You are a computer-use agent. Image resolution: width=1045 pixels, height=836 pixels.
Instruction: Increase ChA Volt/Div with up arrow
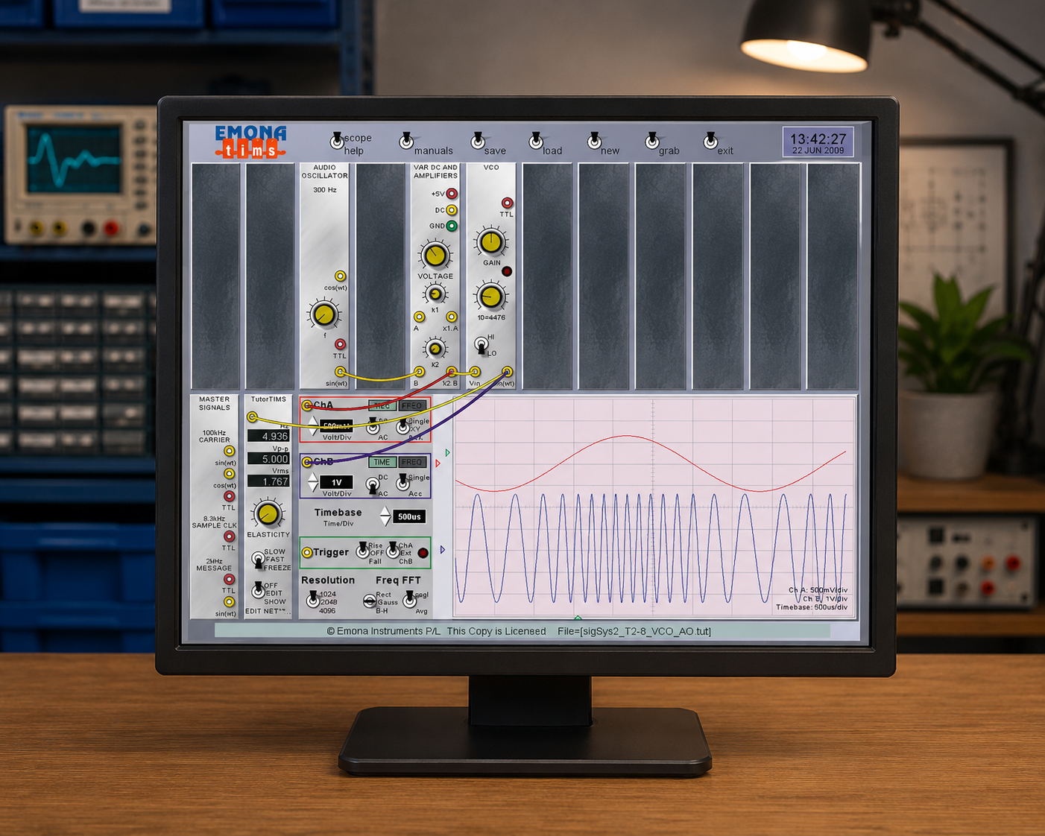coord(313,422)
